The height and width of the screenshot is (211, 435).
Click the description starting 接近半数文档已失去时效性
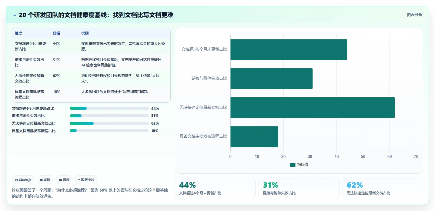(123, 46)
